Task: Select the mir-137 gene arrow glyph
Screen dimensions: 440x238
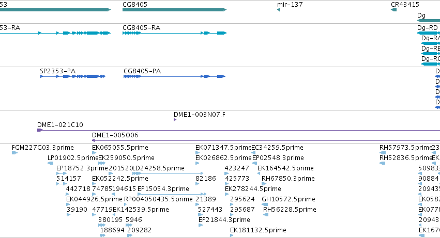Action: 278,10
